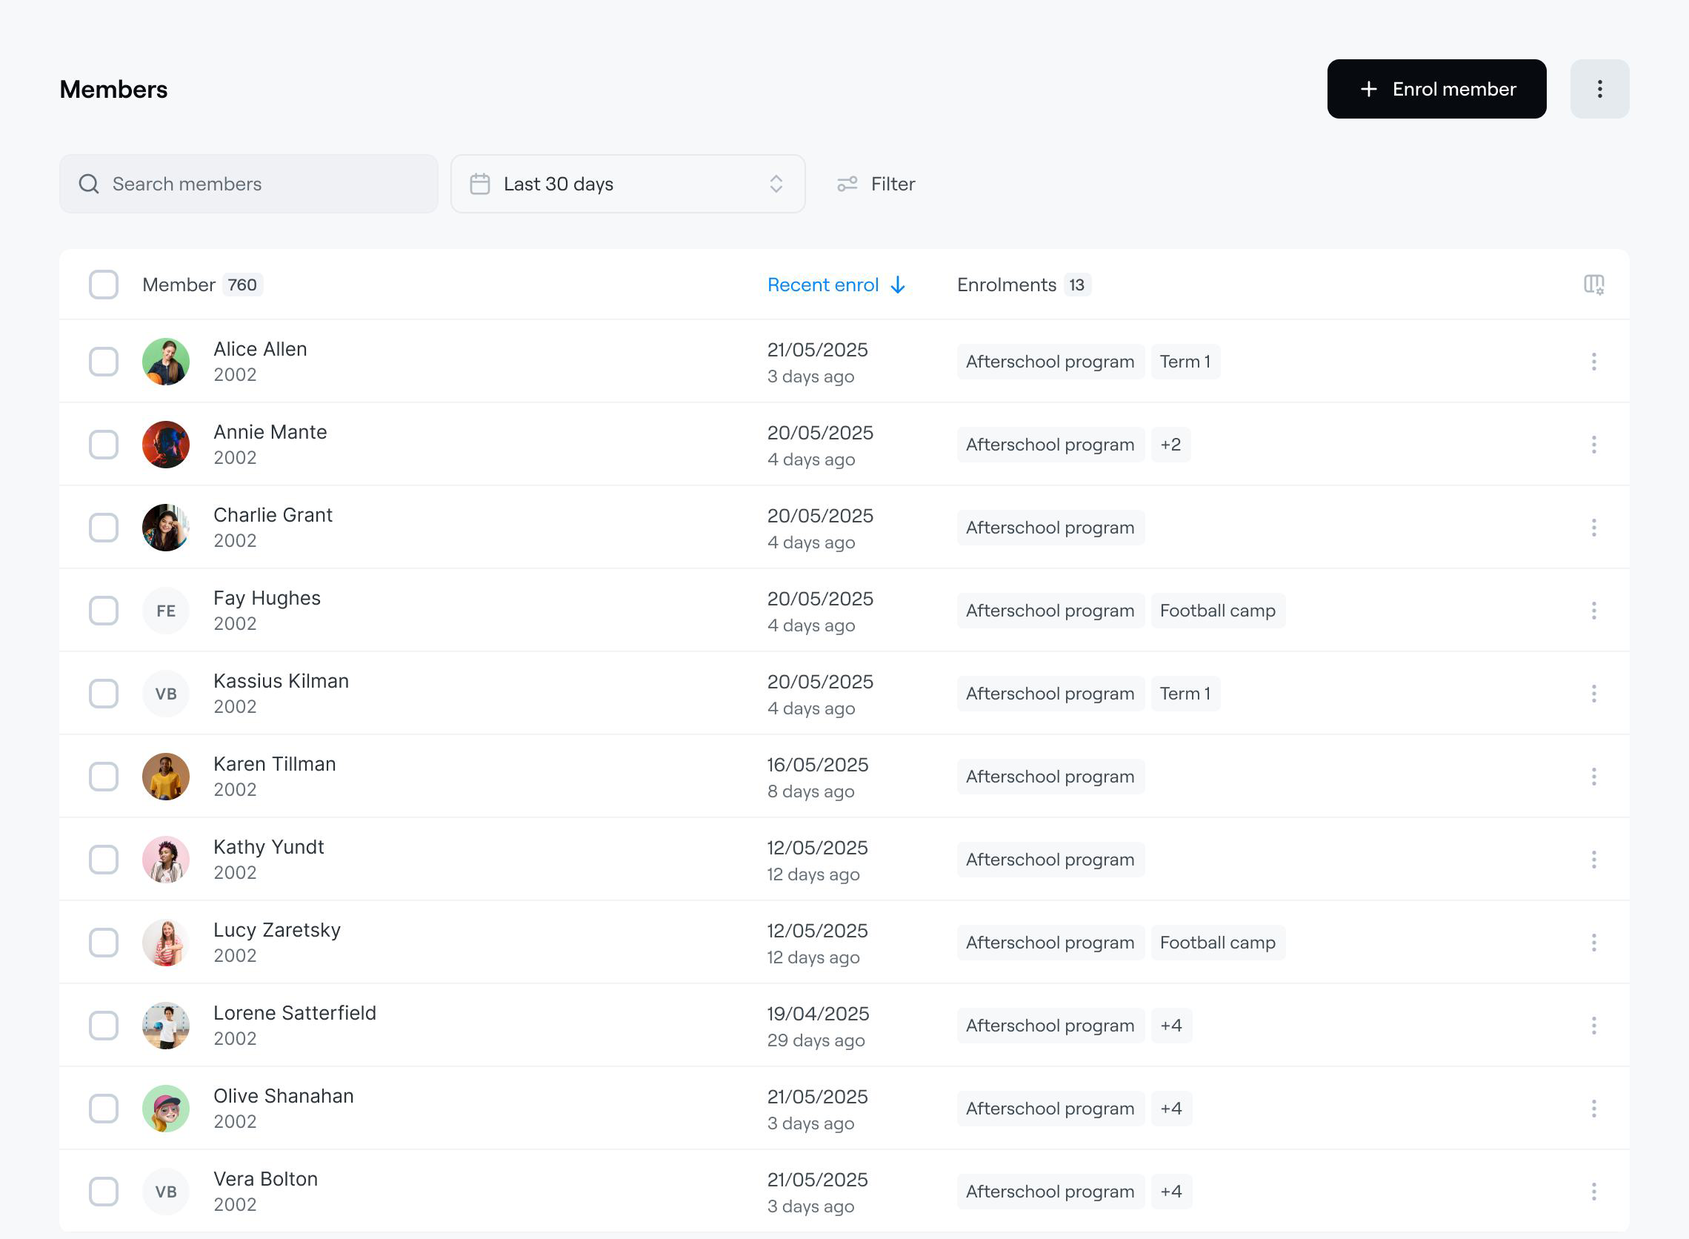The image size is (1689, 1239).
Task: Expand the +4 enrolments badge for Lorene Satterfield
Action: click(x=1171, y=1026)
